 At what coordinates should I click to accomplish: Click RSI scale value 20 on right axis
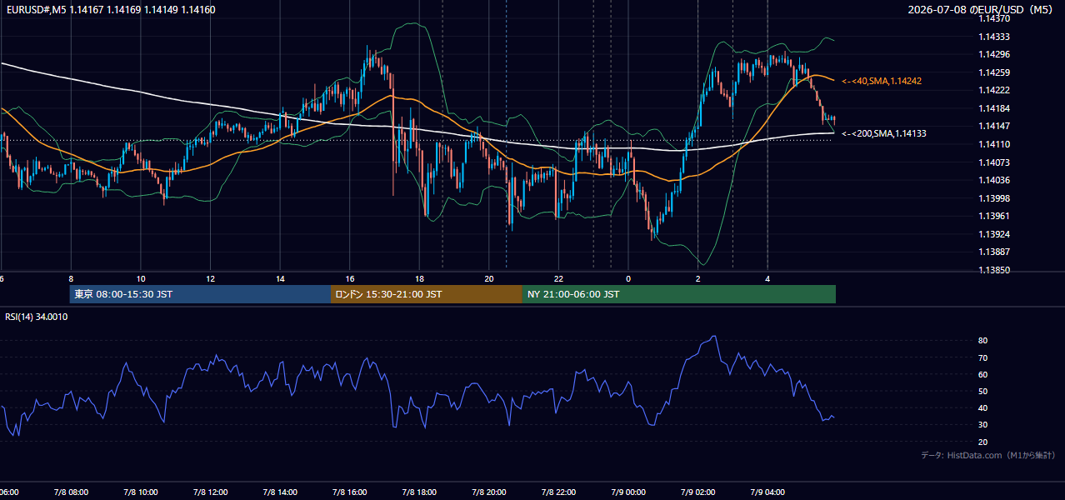(982, 442)
